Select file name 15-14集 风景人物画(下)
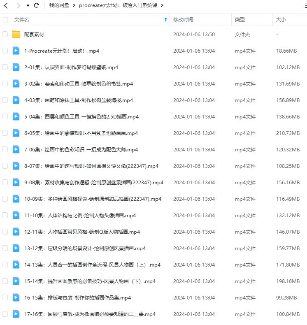 pyautogui.click(x=90, y=281)
